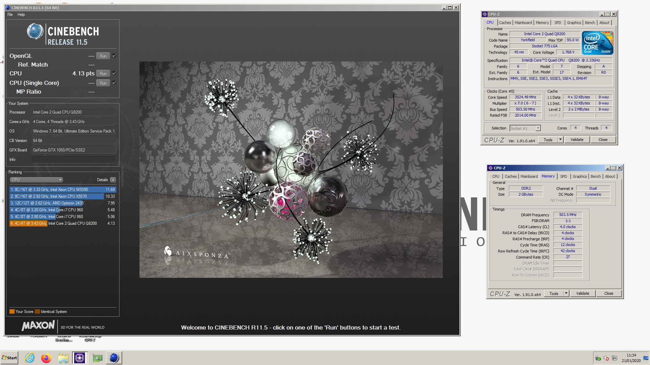This screenshot has height=365, width=650.
Task: Open SPD tab in lower CPU-Z window
Action: [563, 176]
